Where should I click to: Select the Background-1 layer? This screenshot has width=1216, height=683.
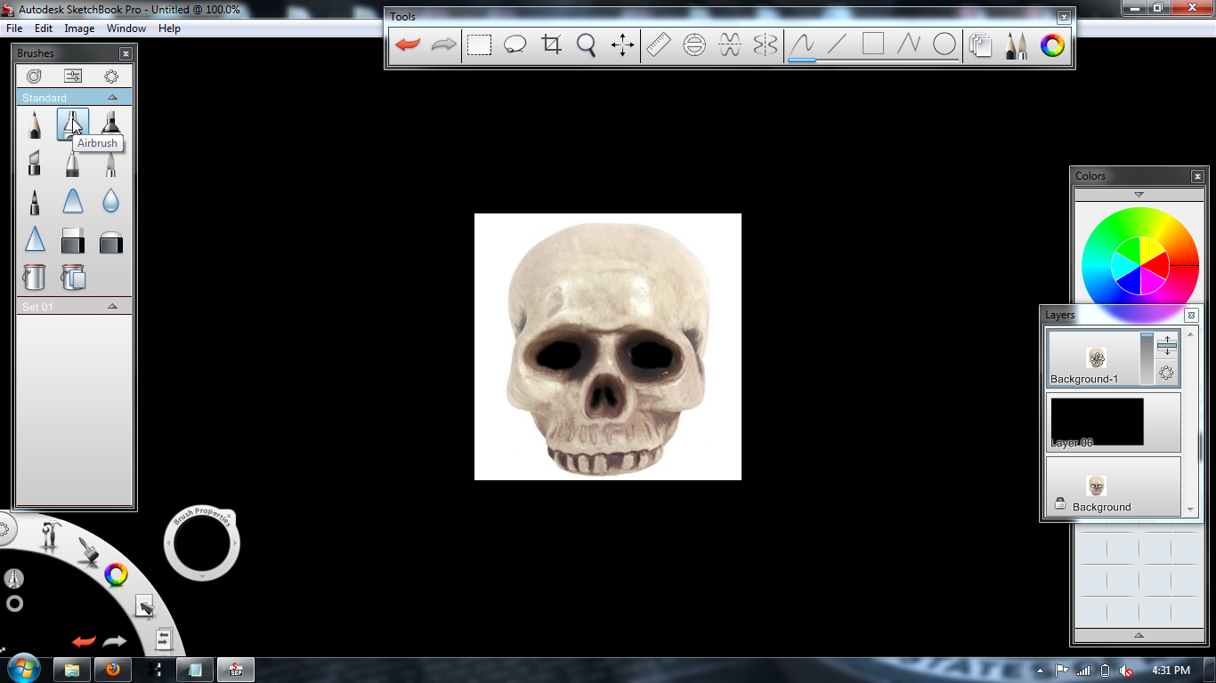(x=1094, y=358)
